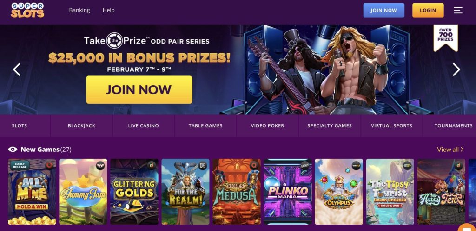Click the blue Join Now header button
476x231 pixels.
coord(383,10)
